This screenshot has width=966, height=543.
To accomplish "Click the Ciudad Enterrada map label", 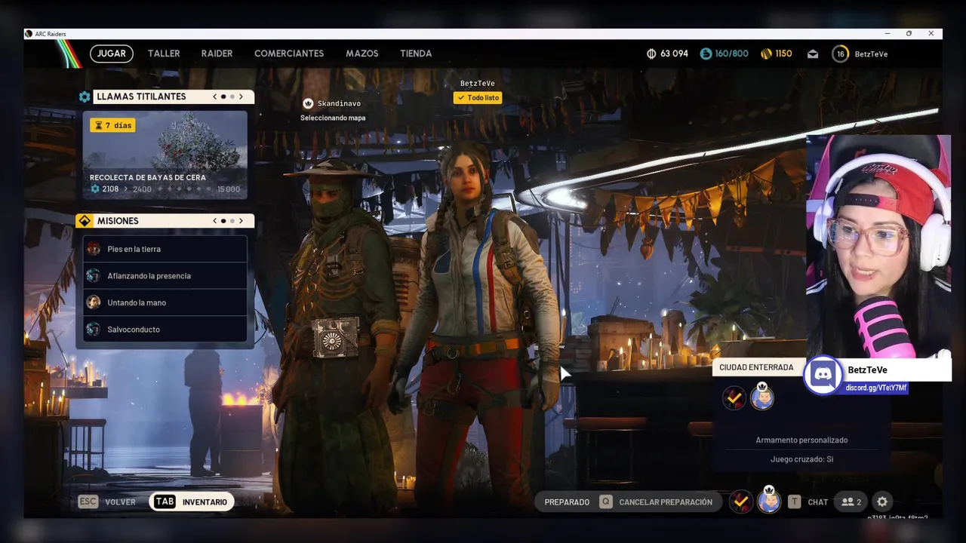I will pos(756,367).
